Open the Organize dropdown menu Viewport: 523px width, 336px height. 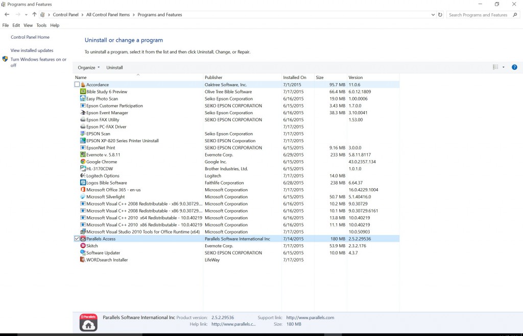[x=88, y=67]
